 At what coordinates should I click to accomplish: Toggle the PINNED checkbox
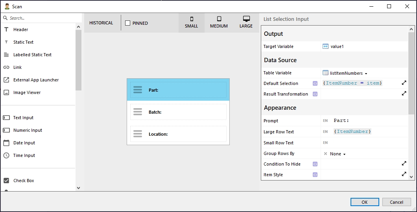[127, 23]
